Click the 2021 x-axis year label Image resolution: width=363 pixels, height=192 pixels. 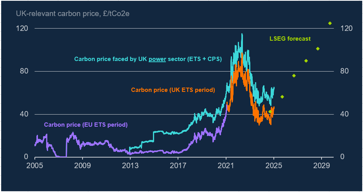[x=226, y=165]
